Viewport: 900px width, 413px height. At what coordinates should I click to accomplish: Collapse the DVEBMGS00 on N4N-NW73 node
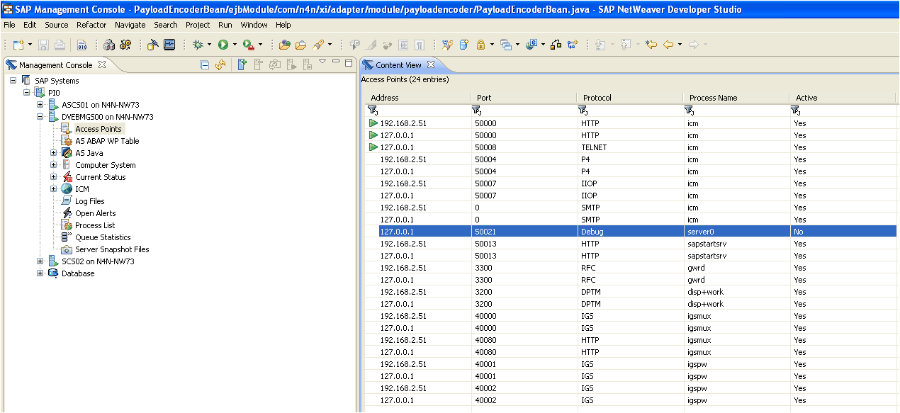[x=40, y=117]
